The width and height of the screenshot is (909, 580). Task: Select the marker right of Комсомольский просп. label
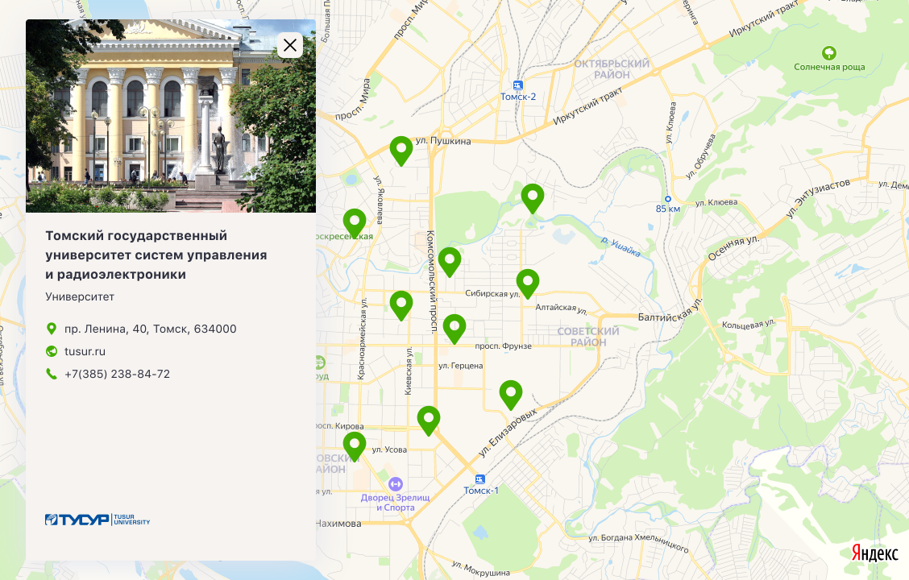coord(450,262)
